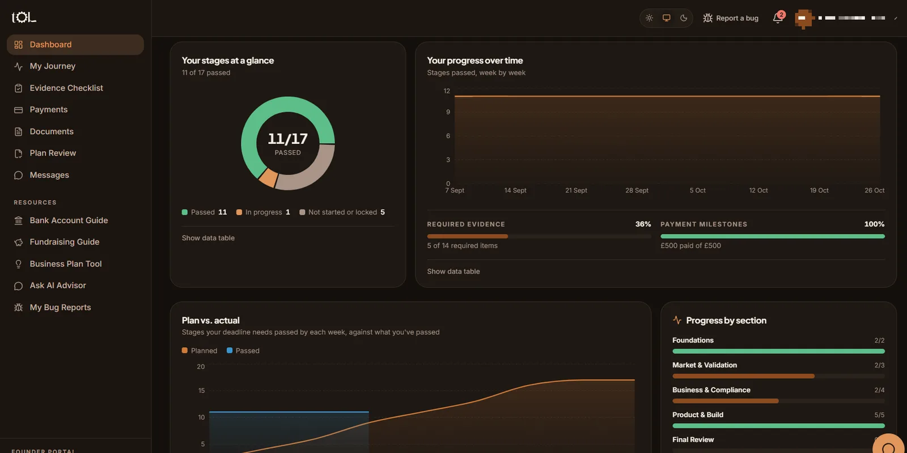This screenshot has height=453, width=907.
Task: Click the user avatar in header
Action: click(803, 18)
